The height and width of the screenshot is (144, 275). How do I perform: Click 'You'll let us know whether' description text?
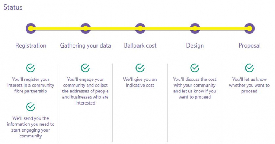click(249, 85)
